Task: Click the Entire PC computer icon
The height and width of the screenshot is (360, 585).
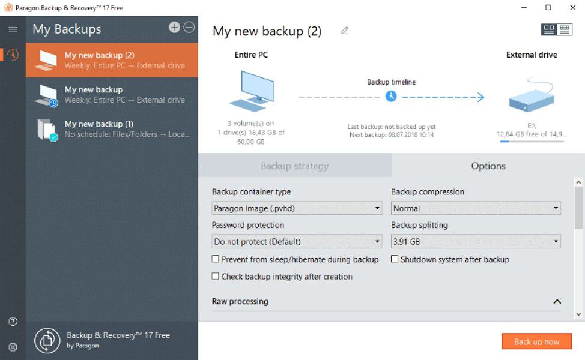Action: click(x=252, y=91)
